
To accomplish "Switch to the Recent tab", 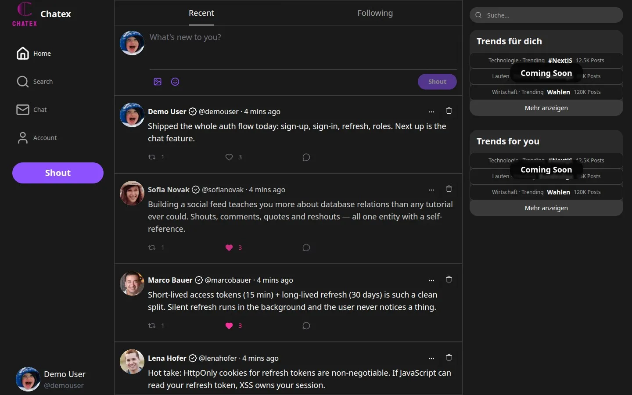I will point(201,13).
